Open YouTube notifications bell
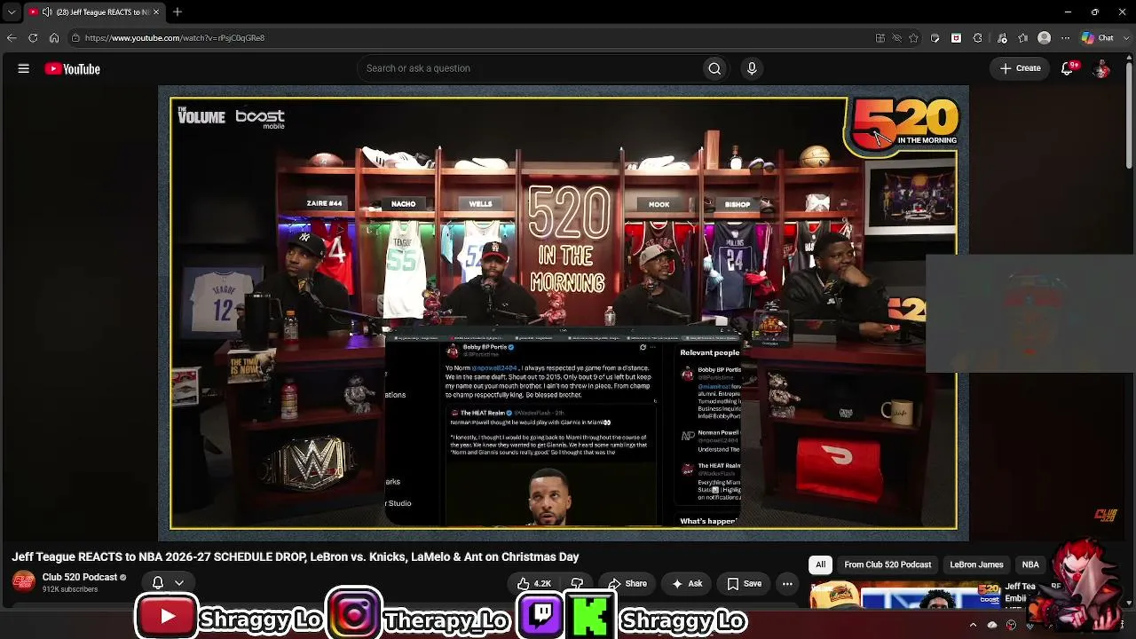The height and width of the screenshot is (639, 1136). coord(1068,68)
